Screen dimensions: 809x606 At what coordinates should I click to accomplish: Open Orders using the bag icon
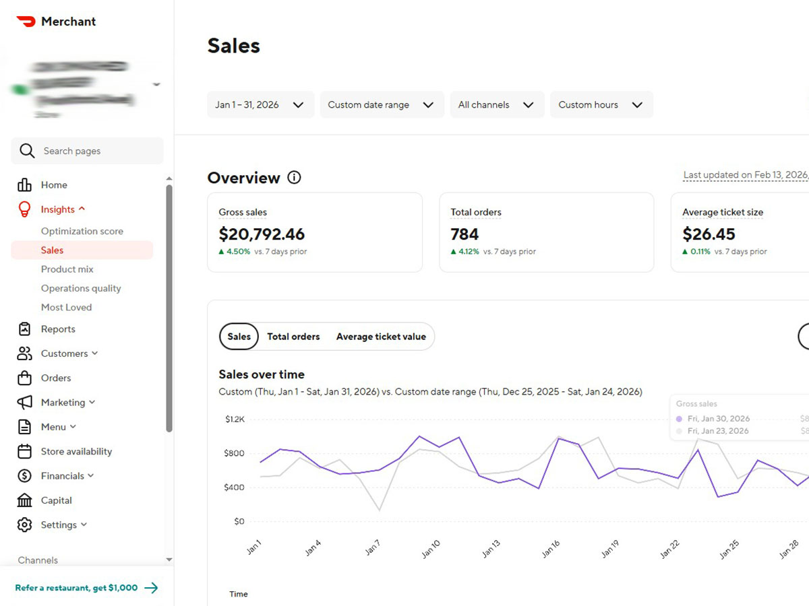(x=23, y=378)
